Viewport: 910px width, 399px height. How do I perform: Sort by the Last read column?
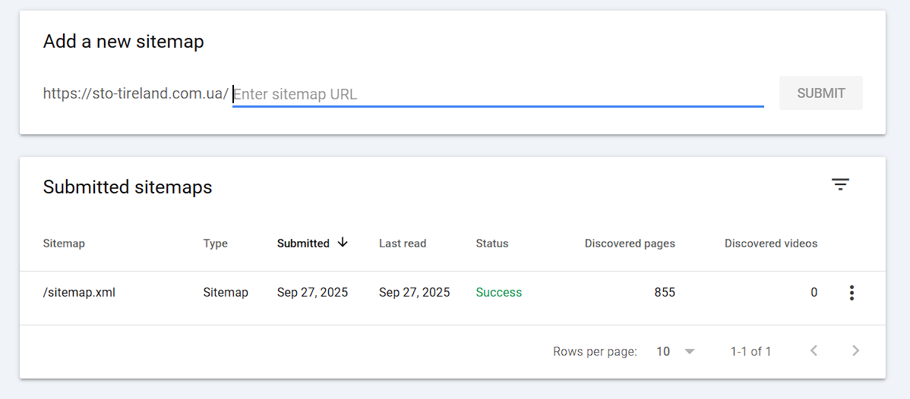[x=403, y=243]
